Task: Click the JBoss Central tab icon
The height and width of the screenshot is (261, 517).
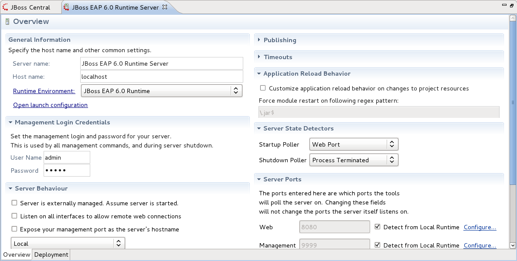Action: point(5,7)
